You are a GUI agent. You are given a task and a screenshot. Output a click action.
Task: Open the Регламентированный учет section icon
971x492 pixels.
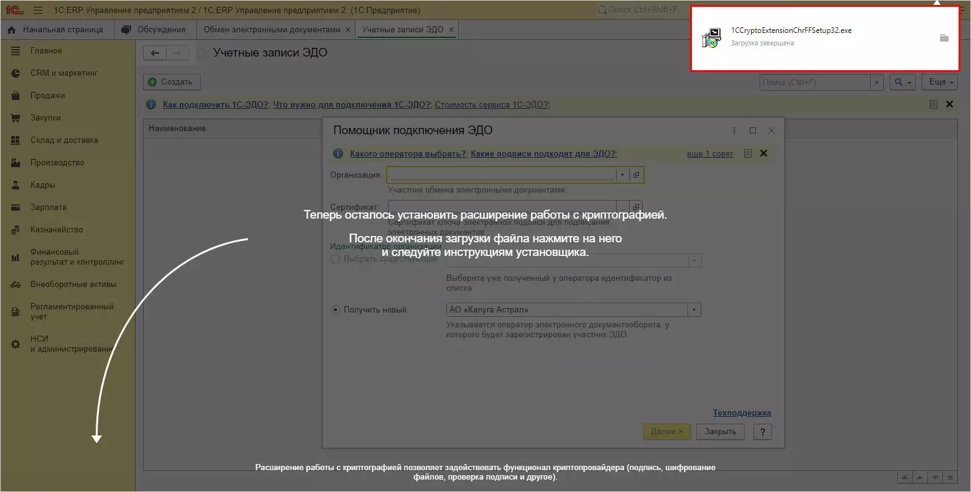tap(16, 312)
